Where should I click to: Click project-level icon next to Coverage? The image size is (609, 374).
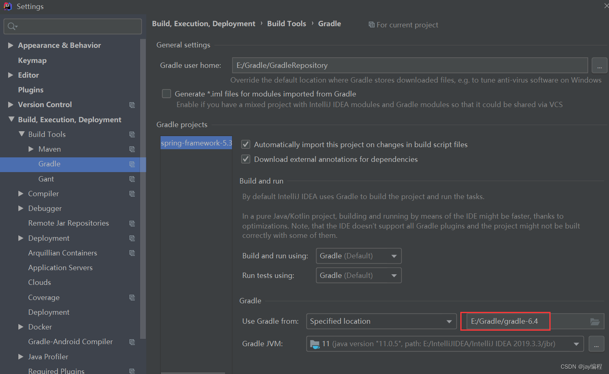point(132,298)
